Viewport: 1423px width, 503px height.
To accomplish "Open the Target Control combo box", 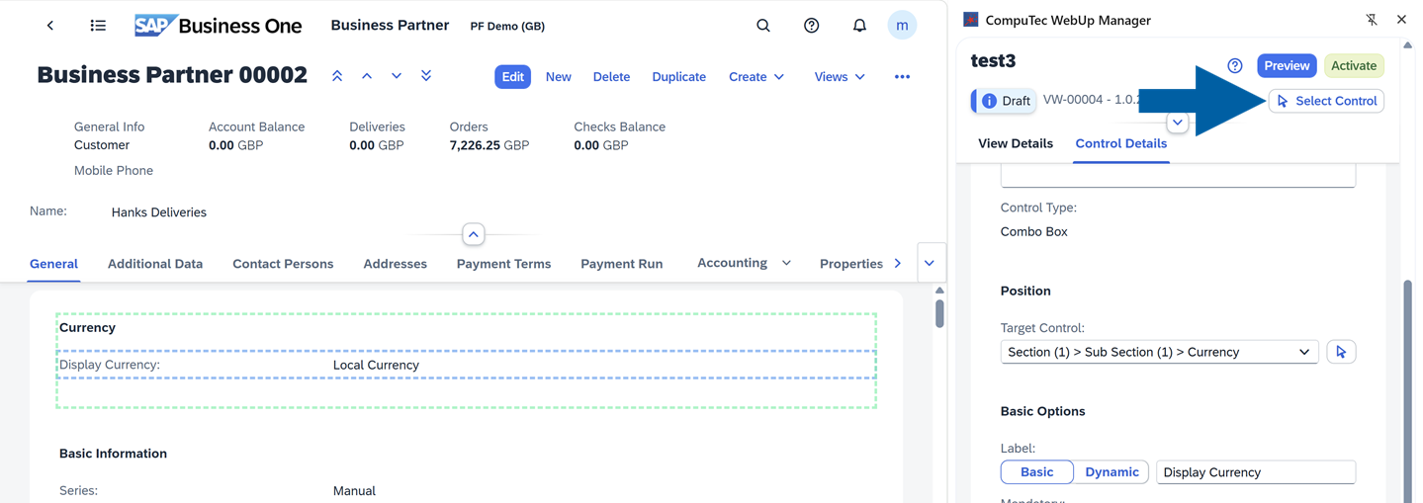I will tap(1158, 352).
